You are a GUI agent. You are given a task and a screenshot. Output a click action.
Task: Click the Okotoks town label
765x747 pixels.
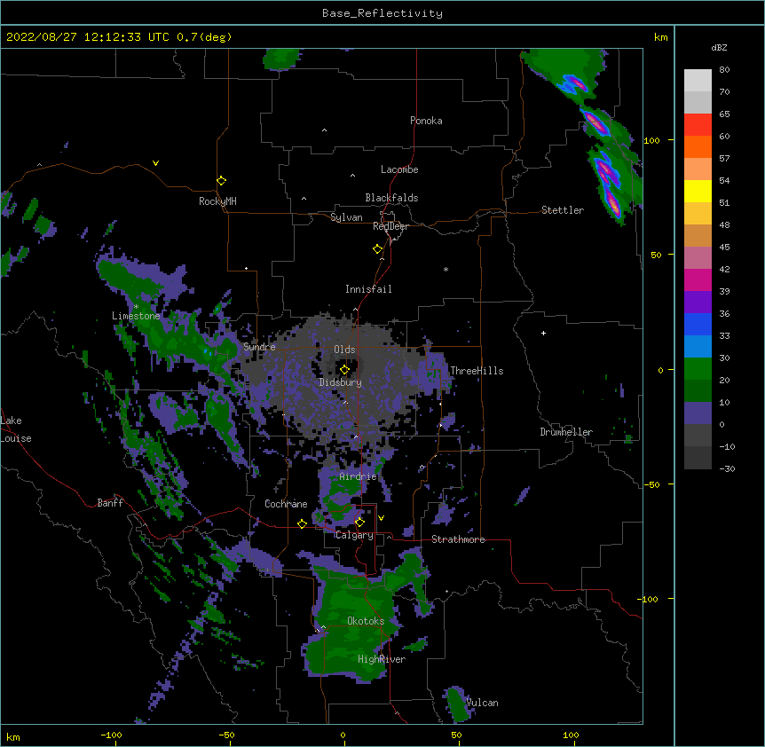[x=366, y=621]
